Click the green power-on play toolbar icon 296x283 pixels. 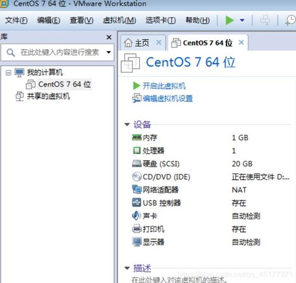click(x=230, y=20)
